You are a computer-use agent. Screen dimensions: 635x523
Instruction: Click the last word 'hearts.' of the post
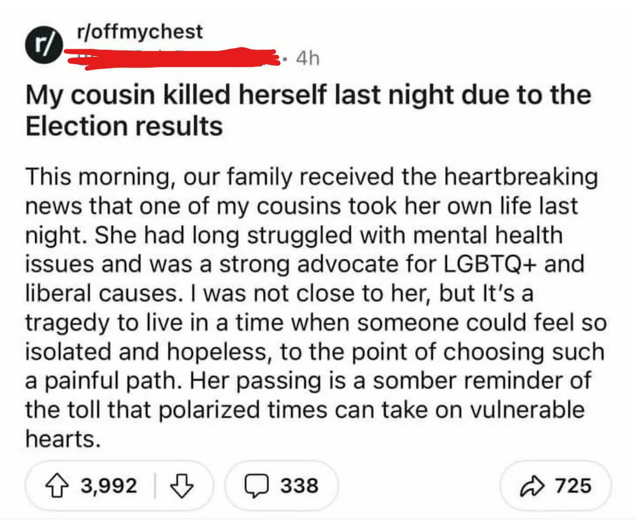point(63,439)
